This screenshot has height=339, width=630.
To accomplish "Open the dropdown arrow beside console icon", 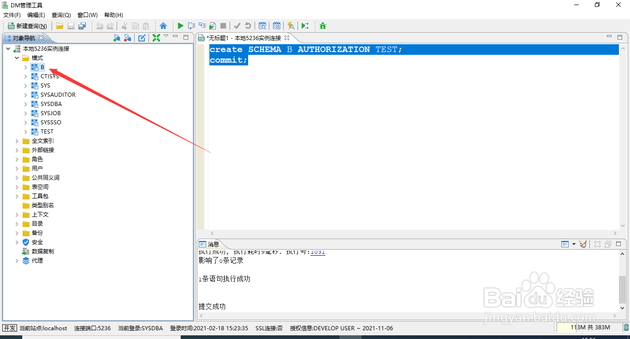I will coord(574,244).
